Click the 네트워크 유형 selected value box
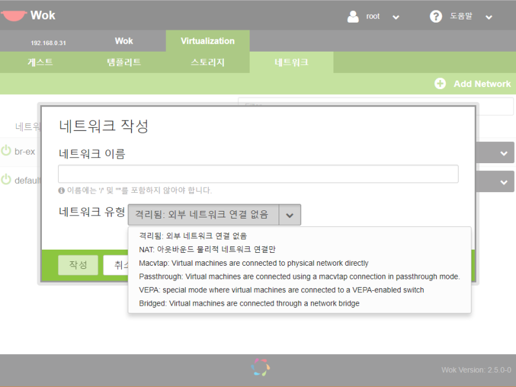This screenshot has height=387, width=516. coord(203,215)
